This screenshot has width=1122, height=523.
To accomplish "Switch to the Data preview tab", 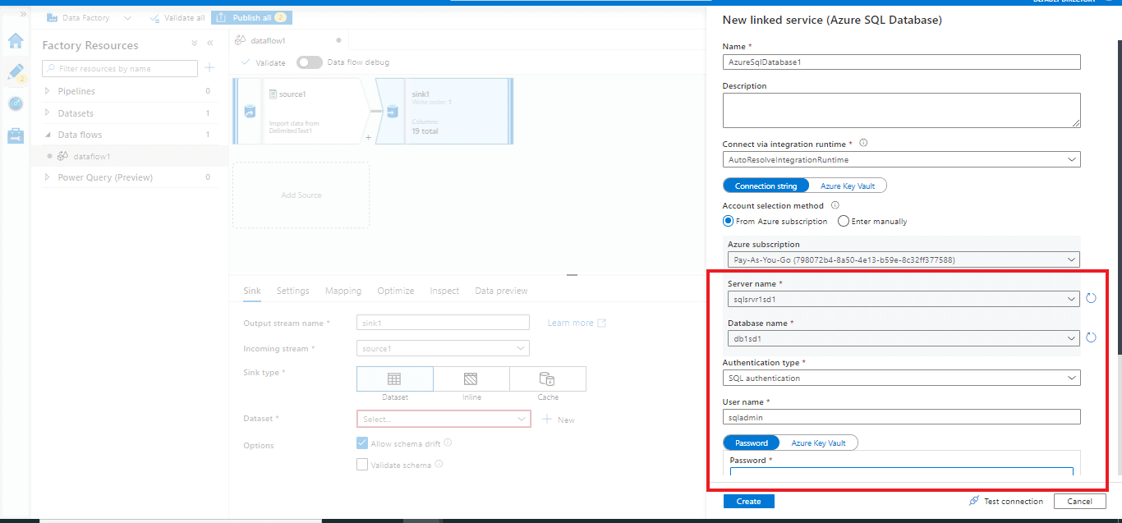I will click(501, 291).
